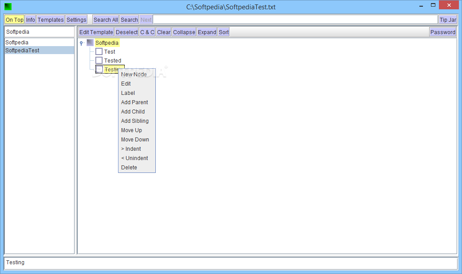Click the greyed-out Next button

pos(146,20)
